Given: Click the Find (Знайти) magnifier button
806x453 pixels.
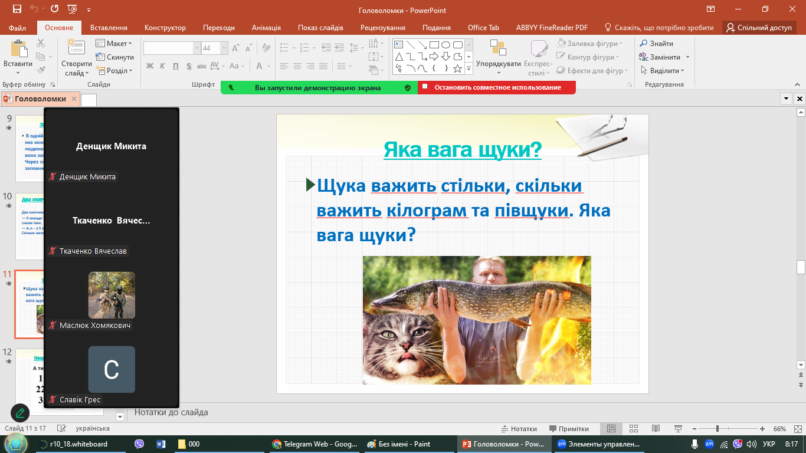Looking at the screenshot, I should (x=656, y=44).
